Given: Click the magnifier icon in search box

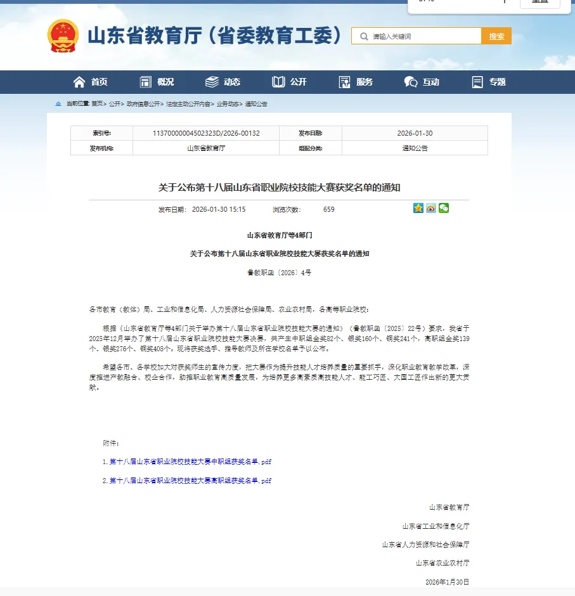Looking at the screenshot, I should tap(364, 37).
